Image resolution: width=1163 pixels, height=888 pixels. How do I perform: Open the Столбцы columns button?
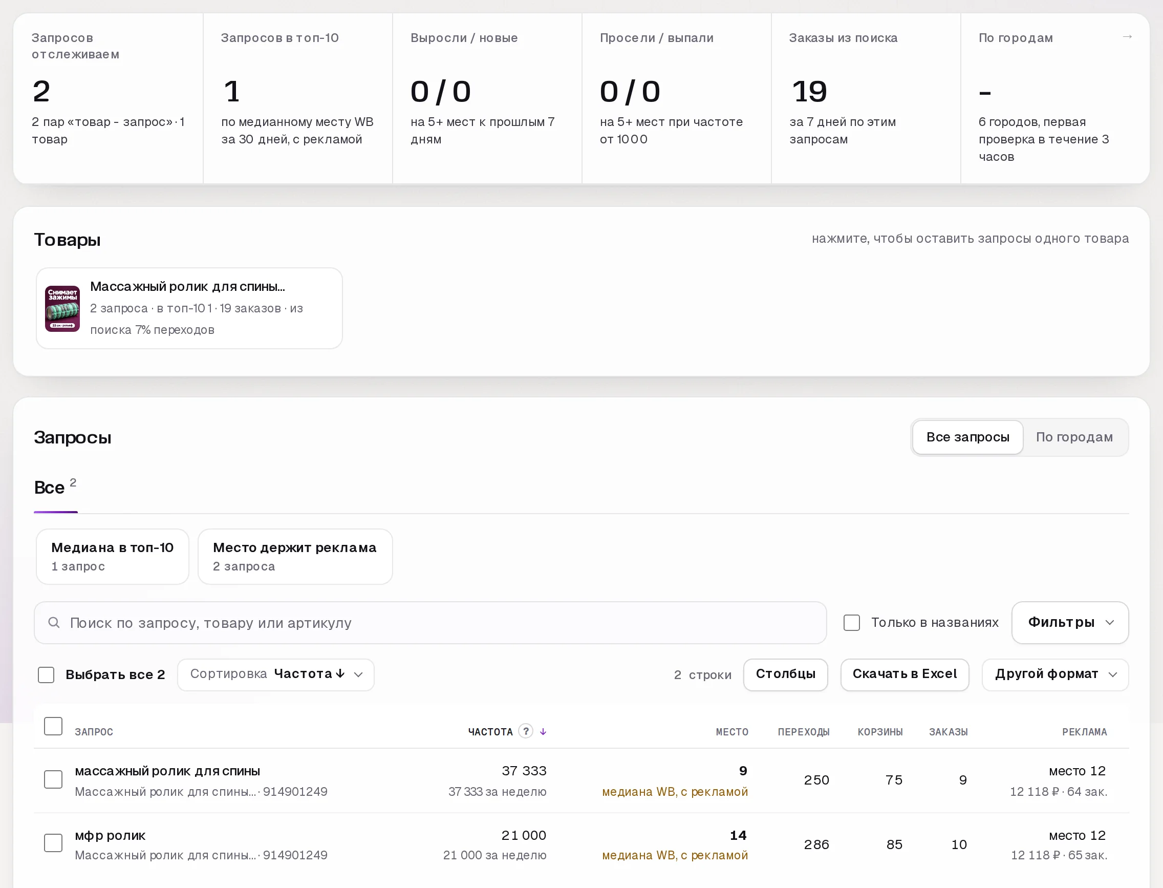click(x=785, y=674)
